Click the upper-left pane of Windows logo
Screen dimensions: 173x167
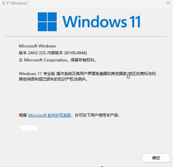pyautogui.click(x=42, y=17)
